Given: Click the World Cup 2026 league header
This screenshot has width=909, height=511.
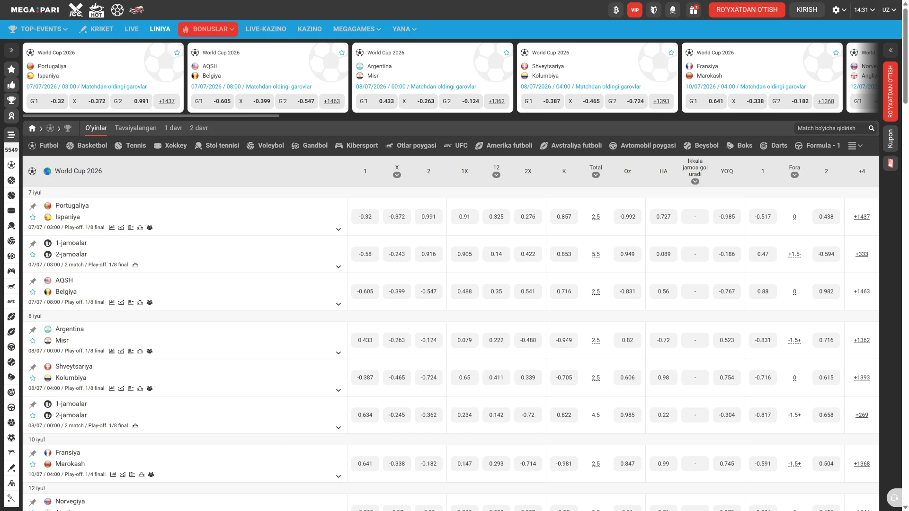Looking at the screenshot, I should tap(78, 171).
